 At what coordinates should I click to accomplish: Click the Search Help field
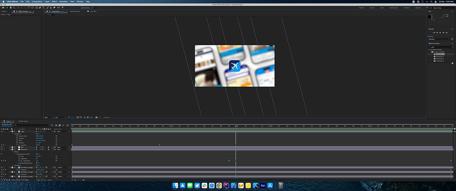[x=443, y=8]
